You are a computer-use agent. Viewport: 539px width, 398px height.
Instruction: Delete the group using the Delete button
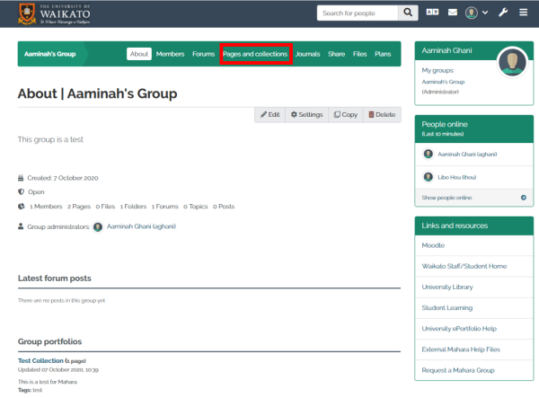[x=382, y=115]
